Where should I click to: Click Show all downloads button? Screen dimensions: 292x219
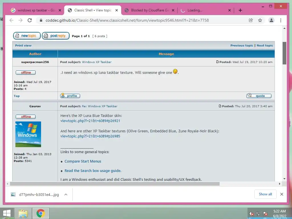click(265, 194)
